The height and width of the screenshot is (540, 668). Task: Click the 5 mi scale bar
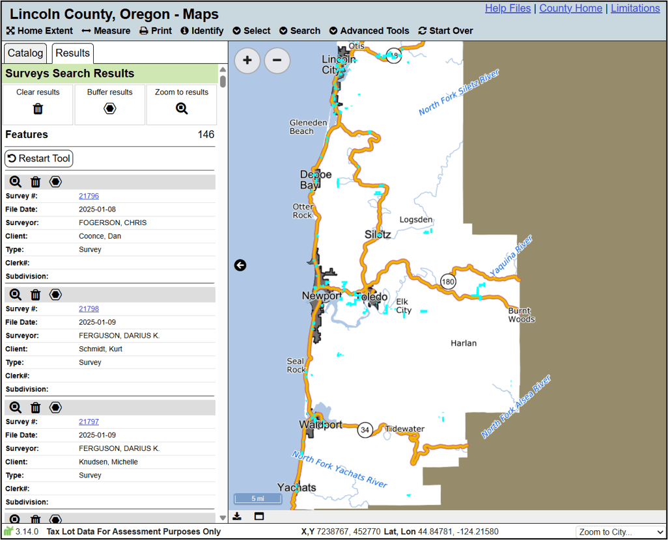tap(258, 498)
